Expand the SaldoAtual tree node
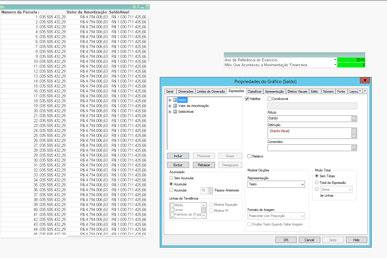 [170, 112]
